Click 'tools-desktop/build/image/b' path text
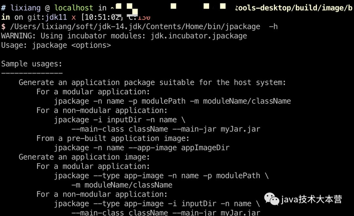Image resolution: width=354 pixels, height=216 pixels. 294,8
